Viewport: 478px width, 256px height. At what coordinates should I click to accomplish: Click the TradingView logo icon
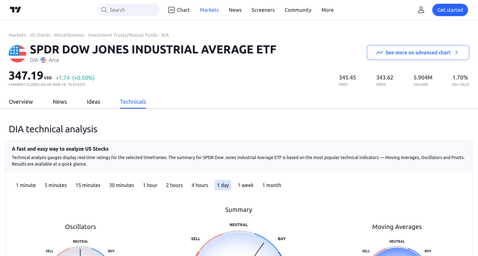(x=15, y=10)
